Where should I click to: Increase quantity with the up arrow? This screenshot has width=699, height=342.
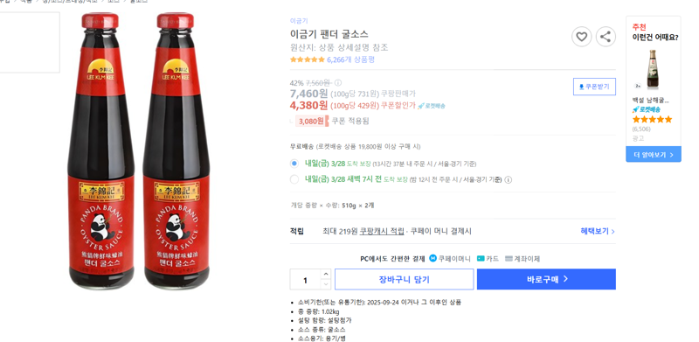[326, 274]
